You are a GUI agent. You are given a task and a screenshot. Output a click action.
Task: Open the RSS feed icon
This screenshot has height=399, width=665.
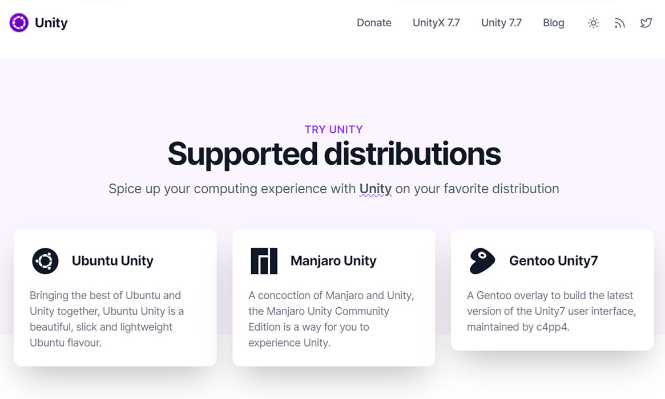619,23
